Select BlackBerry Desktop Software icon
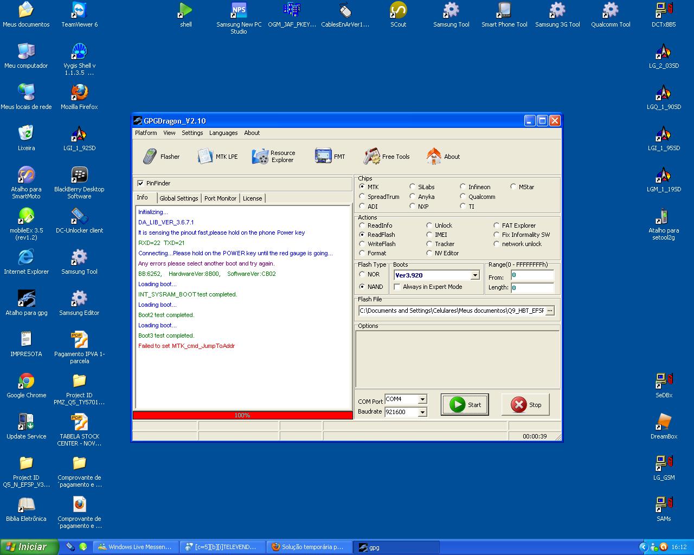Image resolution: width=694 pixels, height=555 pixels. 80,183
